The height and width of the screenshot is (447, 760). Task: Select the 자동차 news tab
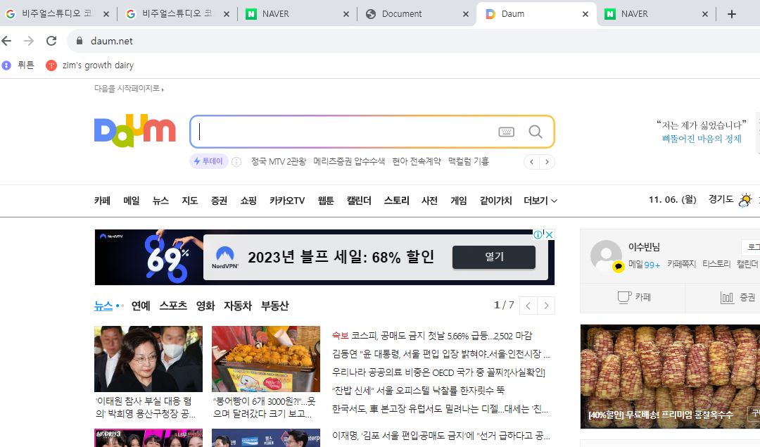[x=238, y=306]
